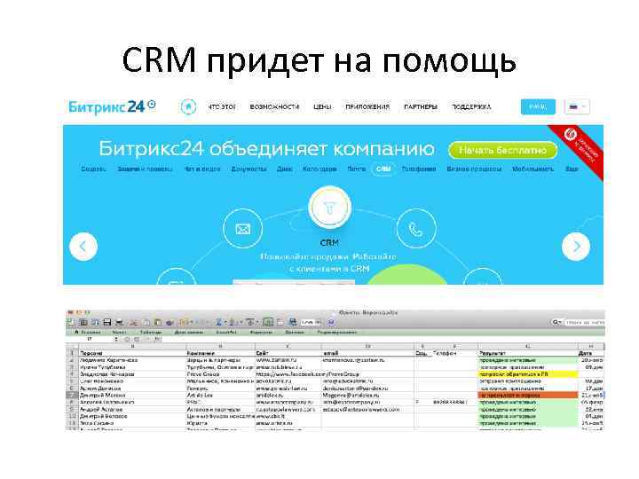Switch to the Календари tab

319,169
